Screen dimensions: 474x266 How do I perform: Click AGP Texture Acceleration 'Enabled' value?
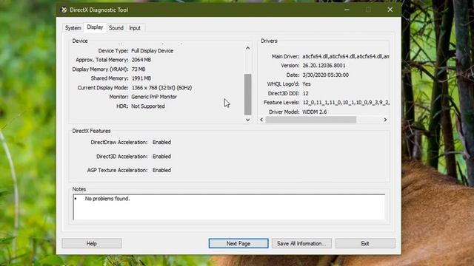(x=161, y=170)
